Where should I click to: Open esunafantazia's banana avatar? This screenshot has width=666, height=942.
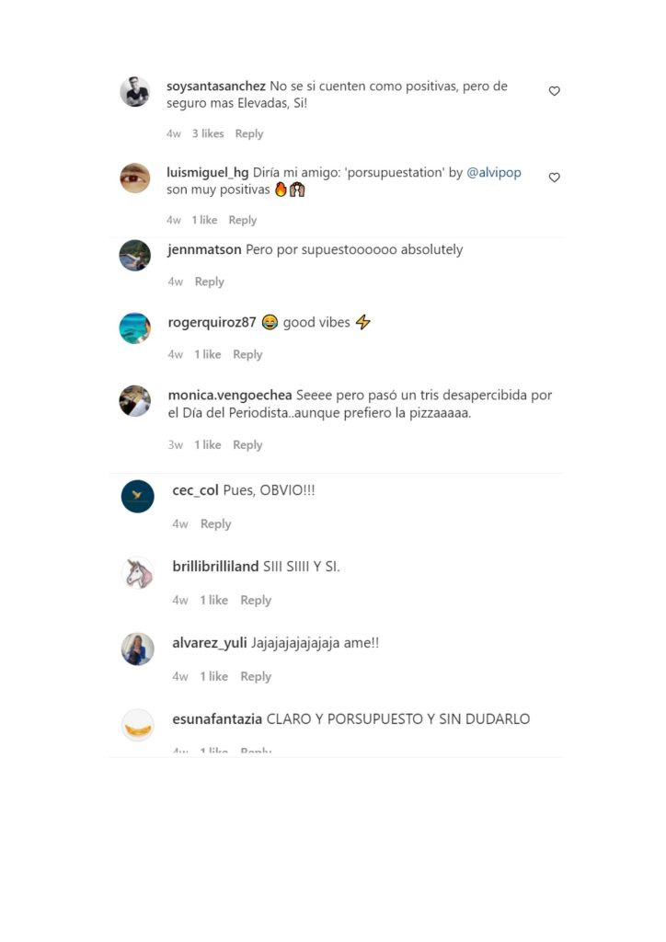tap(138, 725)
